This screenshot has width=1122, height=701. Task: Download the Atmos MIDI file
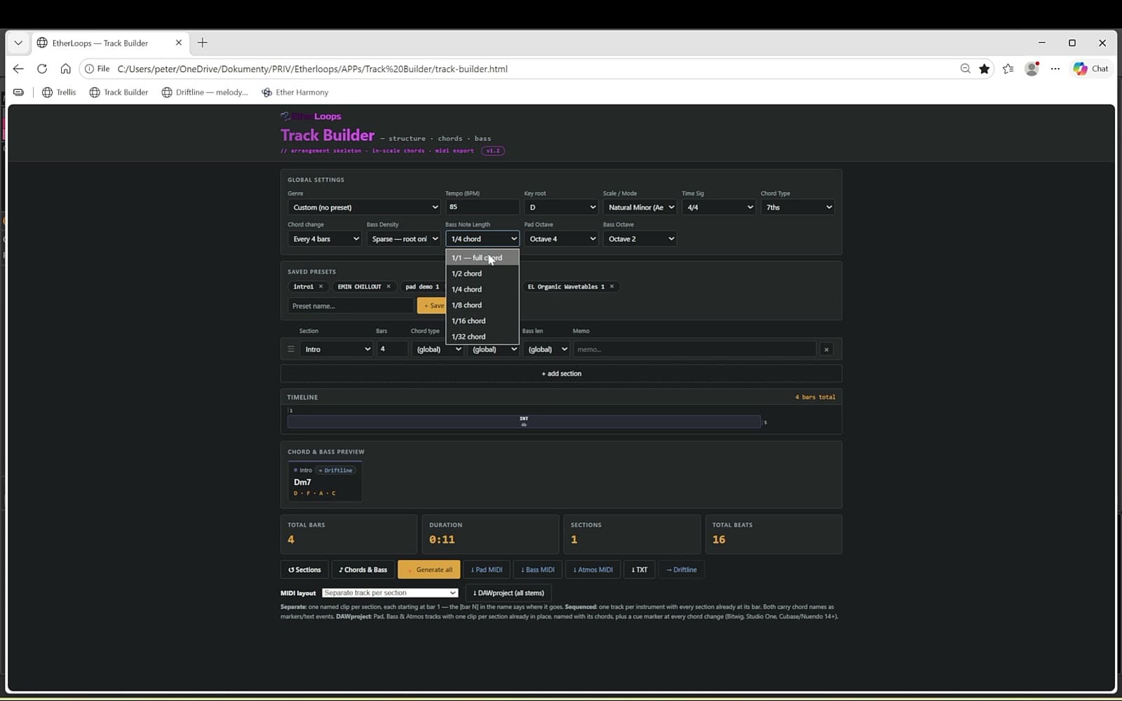(x=593, y=570)
